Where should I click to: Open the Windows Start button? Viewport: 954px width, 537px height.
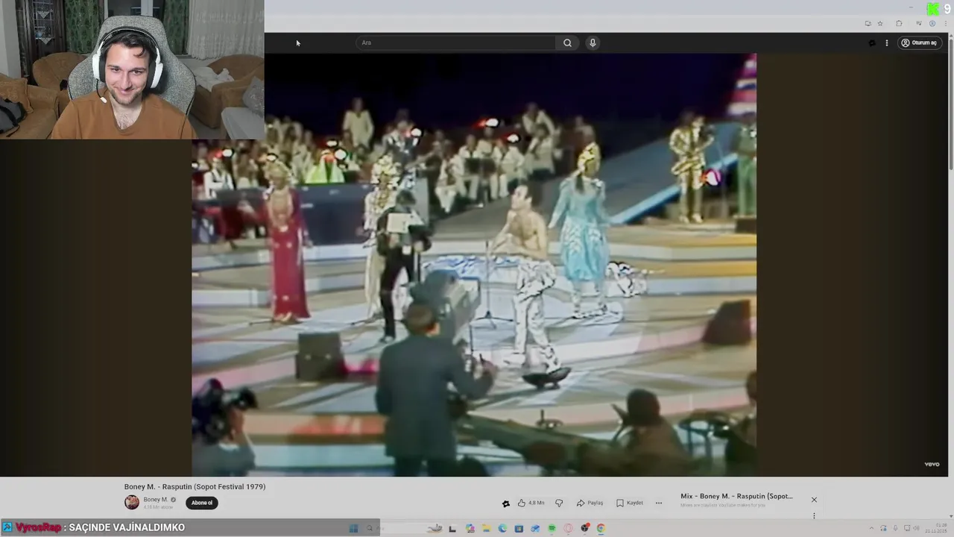(353, 528)
